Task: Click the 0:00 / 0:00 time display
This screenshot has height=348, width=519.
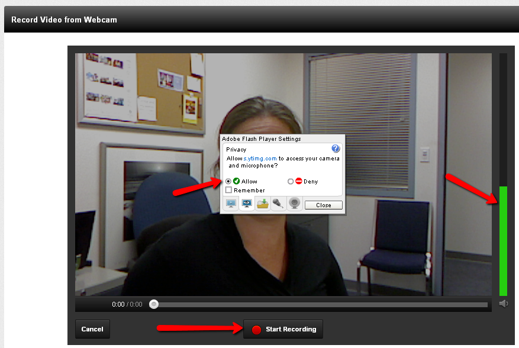Action: click(127, 304)
